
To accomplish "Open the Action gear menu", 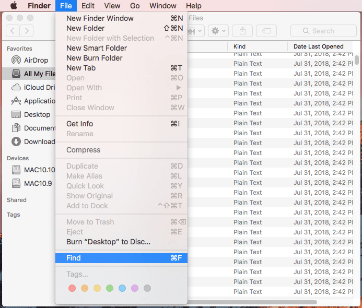I will [218, 31].
